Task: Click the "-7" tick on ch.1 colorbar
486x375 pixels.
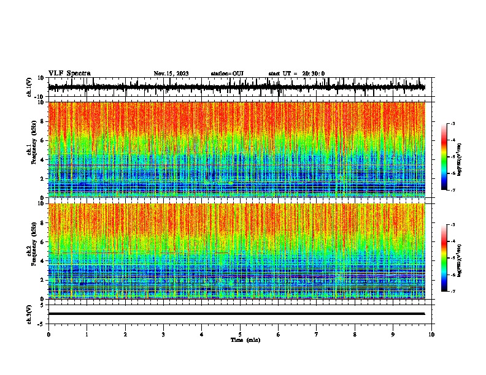Action: tap(453, 190)
